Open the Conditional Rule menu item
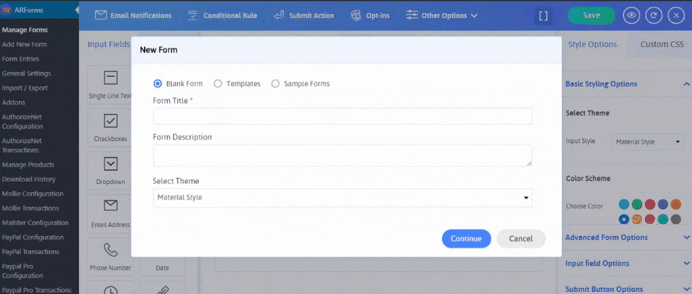 point(220,15)
